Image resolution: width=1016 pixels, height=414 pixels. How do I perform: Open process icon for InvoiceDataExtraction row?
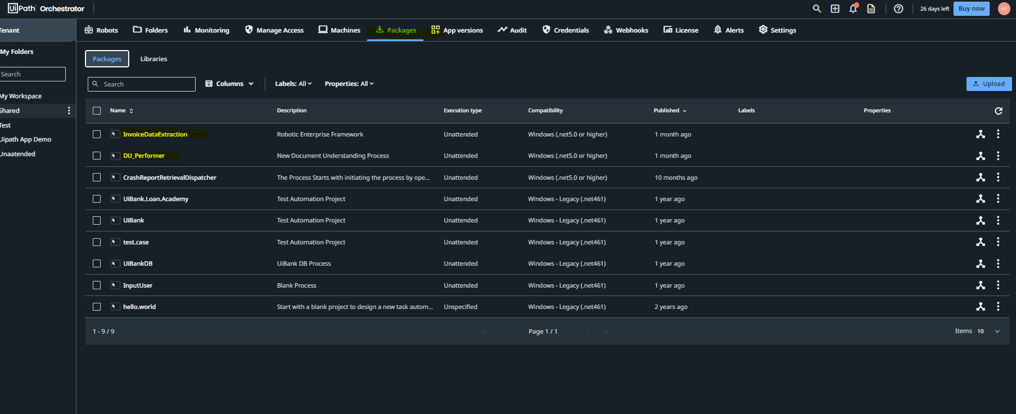[981, 134]
